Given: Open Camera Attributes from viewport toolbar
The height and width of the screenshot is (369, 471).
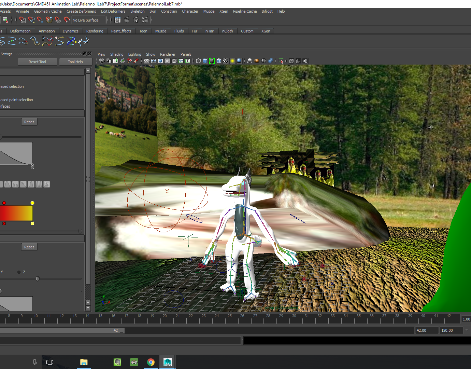Looking at the screenshot, I should [109, 61].
